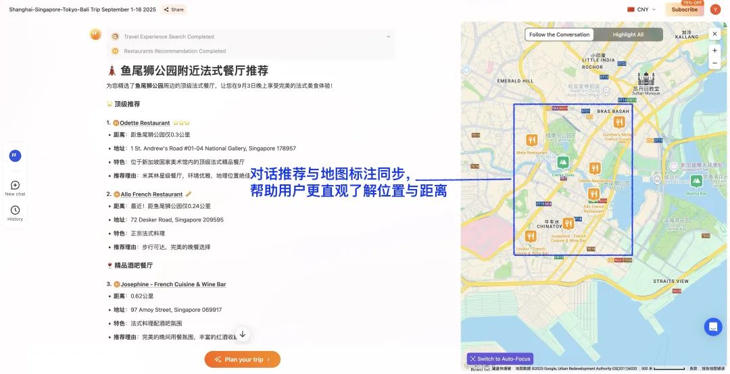Select Follow the Conversation map mode
Screen dimensions: 730x374
(x=559, y=34)
